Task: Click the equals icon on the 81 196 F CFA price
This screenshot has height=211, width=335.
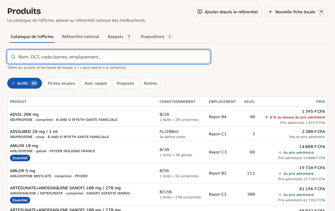Action: pyautogui.click(x=280, y=195)
